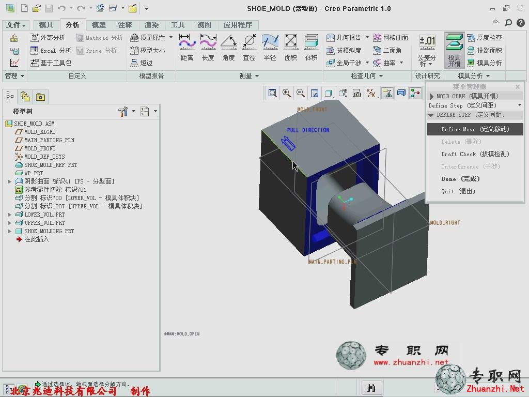Expand SHOE_MOLDING.PRT tree node
This screenshot has width=529, height=397.
(9, 231)
